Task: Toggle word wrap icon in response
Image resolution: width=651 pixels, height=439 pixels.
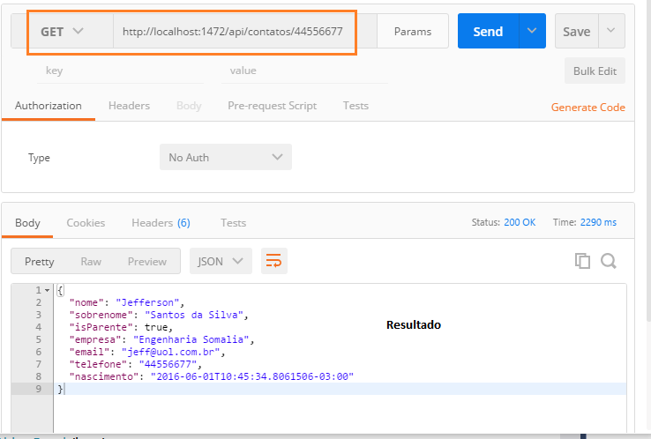Action: point(274,261)
